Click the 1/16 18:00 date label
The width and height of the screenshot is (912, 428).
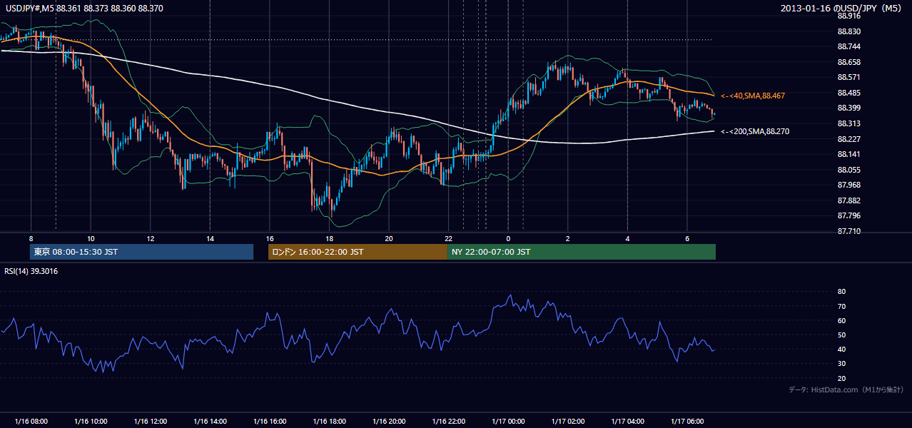(329, 422)
